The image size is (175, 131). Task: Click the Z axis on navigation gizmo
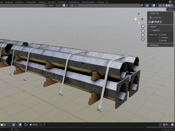[x=139, y=14]
